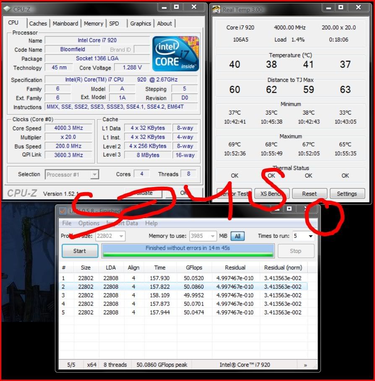375x381 pixels.
Task: Switch to the Mainboard tab
Action: [65, 23]
